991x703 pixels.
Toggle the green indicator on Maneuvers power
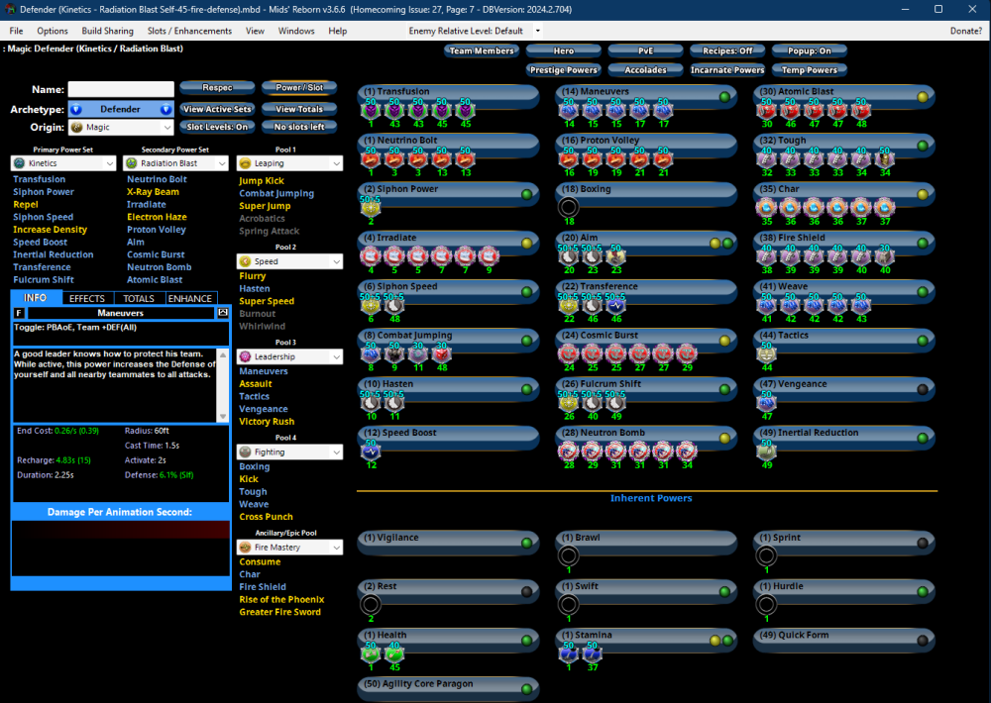tap(724, 97)
